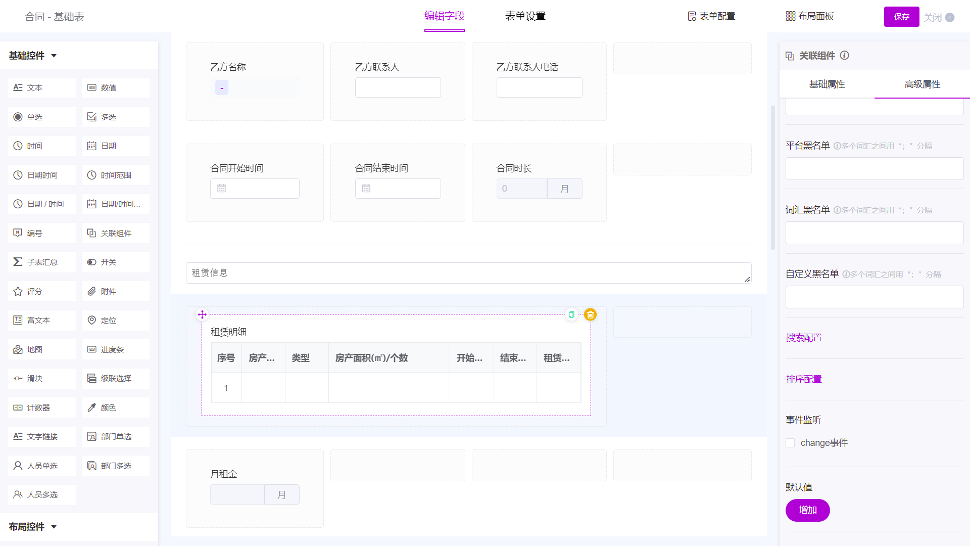Delete the 租赁明细 component with trash icon

coord(590,314)
